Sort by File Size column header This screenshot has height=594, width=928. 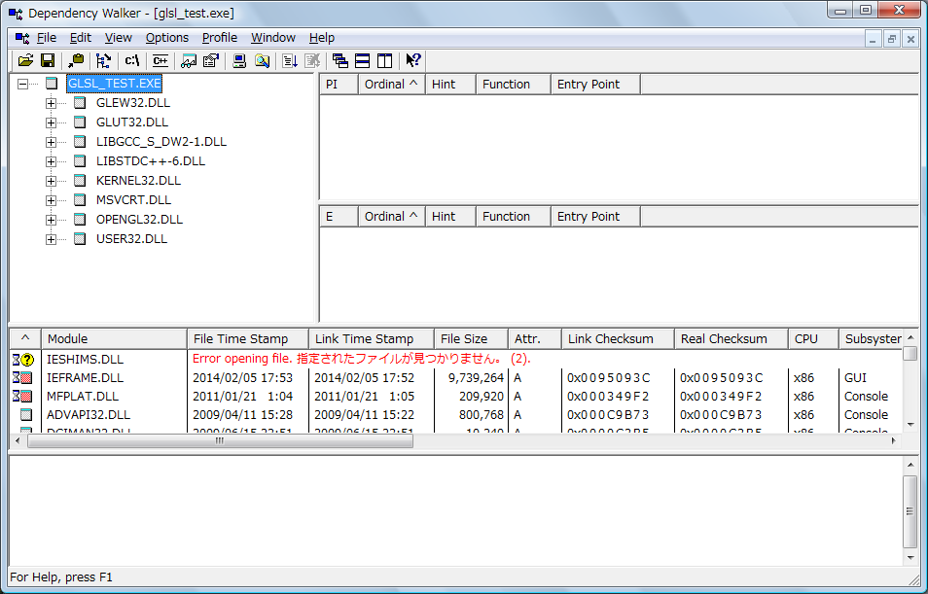click(x=471, y=339)
